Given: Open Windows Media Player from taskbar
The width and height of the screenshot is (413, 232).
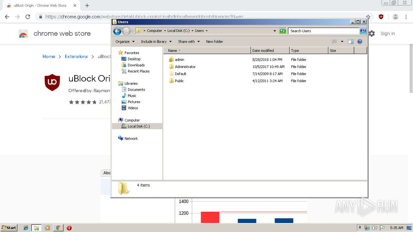Looking at the screenshot, I should coord(47,228).
